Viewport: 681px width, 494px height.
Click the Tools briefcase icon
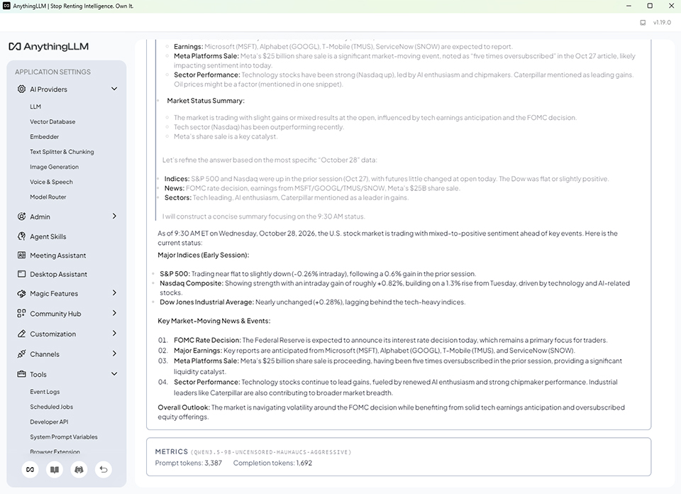tap(21, 374)
